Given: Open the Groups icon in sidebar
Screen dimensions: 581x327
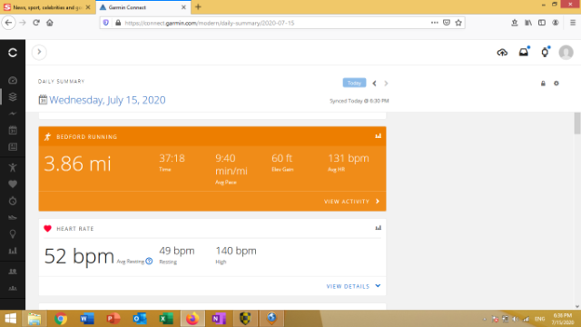Looking at the screenshot, I should tap(13, 288).
